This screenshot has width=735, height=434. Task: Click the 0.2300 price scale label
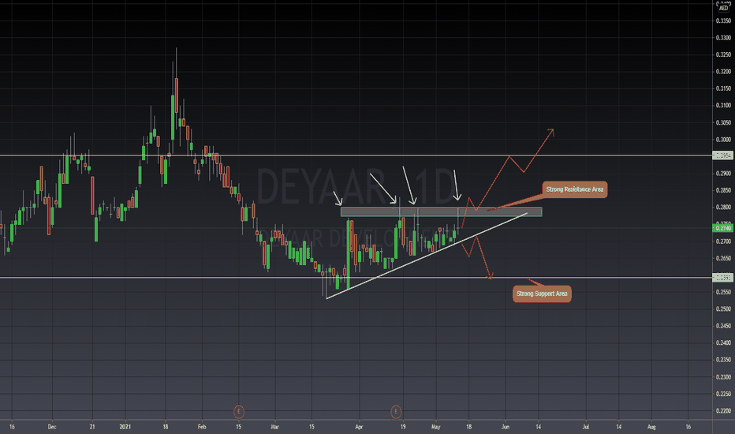point(723,377)
